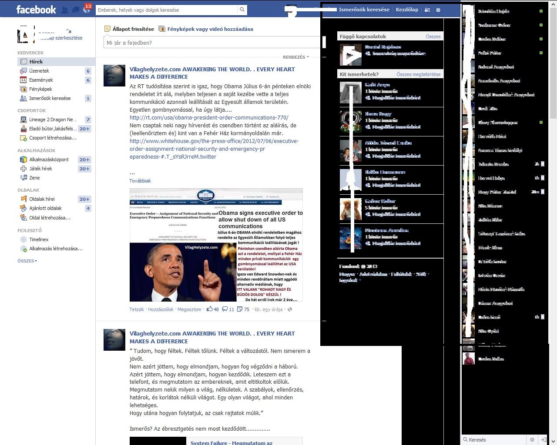Open messages icon in top bar

coord(76,10)
